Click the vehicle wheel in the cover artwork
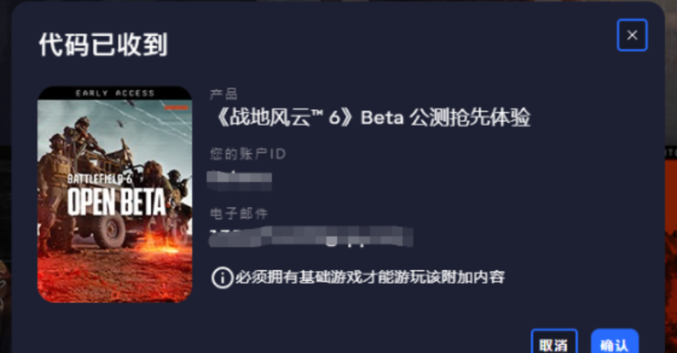The image size is (677, 353). pyautogui.click(x=109, y=230)
